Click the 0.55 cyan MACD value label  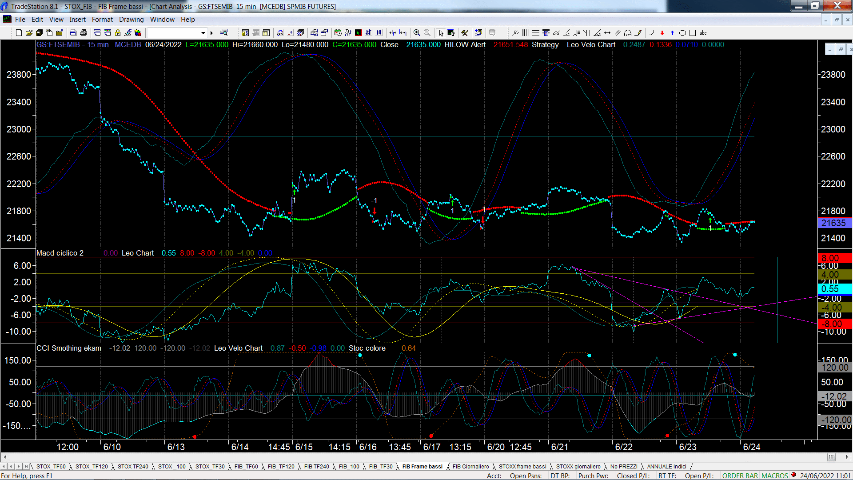pyautogui.click(x=835, y=289)
